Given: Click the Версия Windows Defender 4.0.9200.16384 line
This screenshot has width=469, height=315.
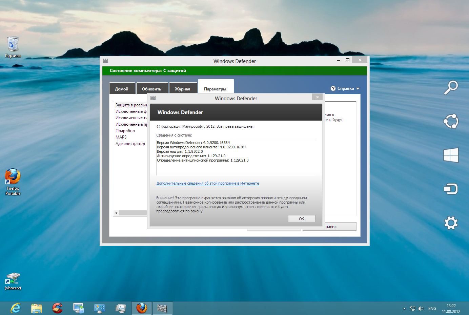Looking at the screenshot, I should (193, 143).
